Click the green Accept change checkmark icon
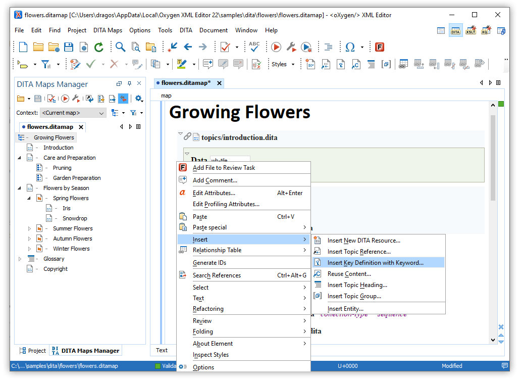 (91, 64)
